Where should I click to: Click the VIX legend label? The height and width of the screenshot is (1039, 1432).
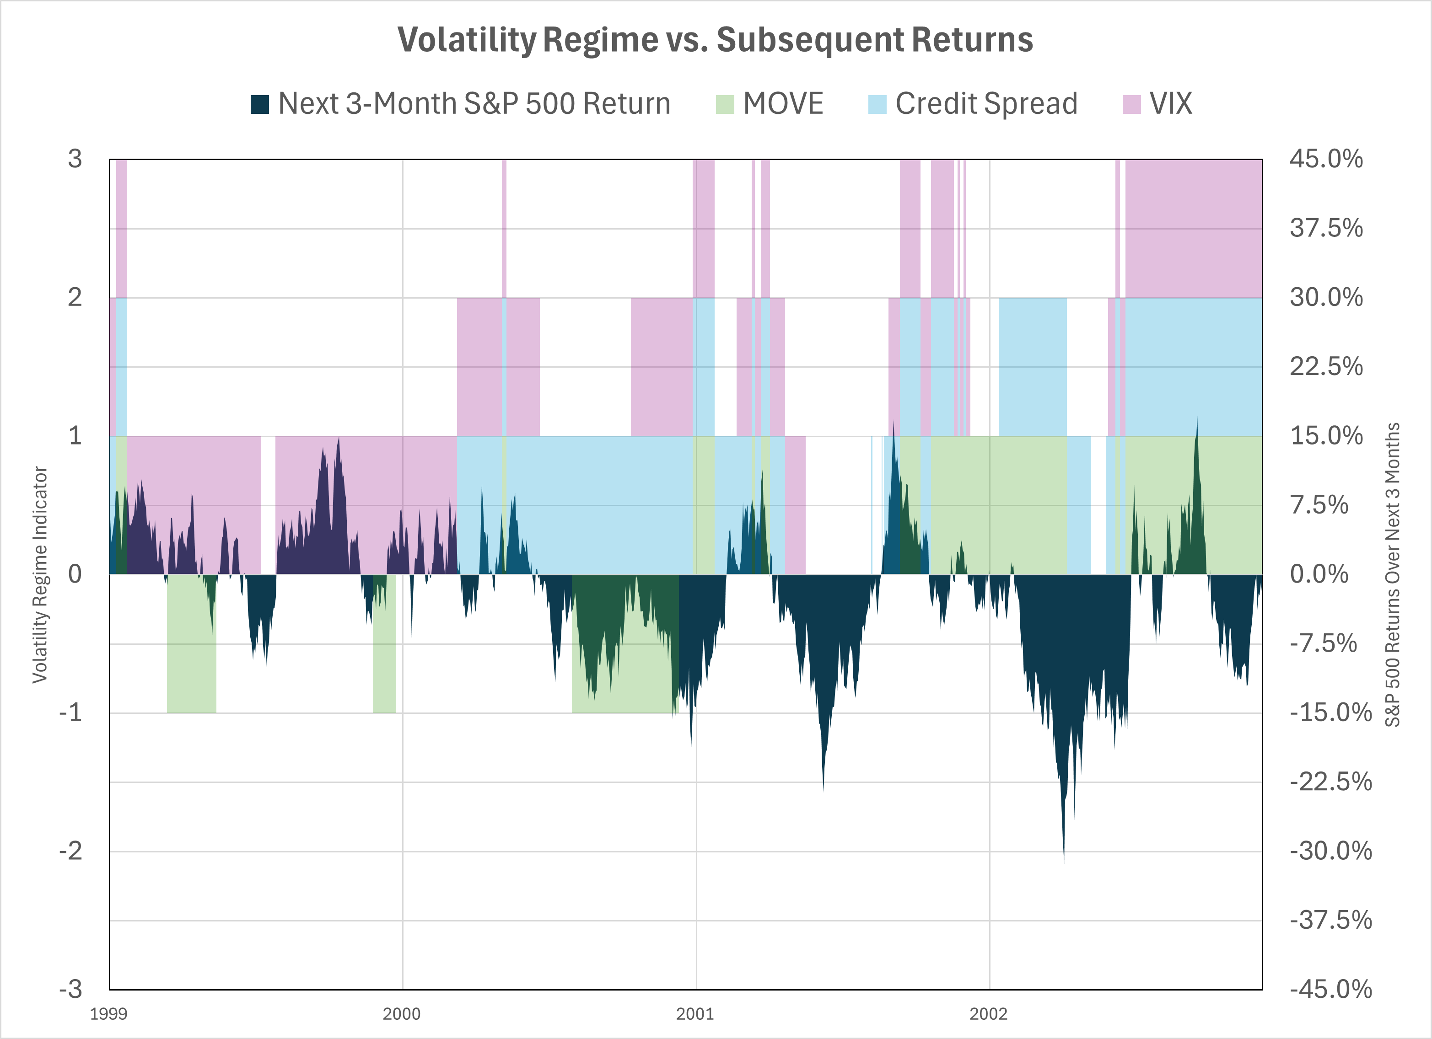pyautogui.click(x=1171, y=103)
